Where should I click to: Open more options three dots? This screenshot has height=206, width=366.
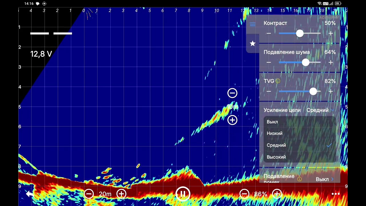point(336,194)
